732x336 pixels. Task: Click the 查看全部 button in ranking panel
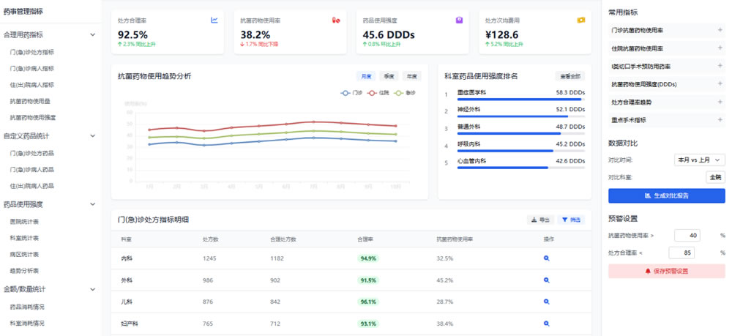(x=569, y=76)
